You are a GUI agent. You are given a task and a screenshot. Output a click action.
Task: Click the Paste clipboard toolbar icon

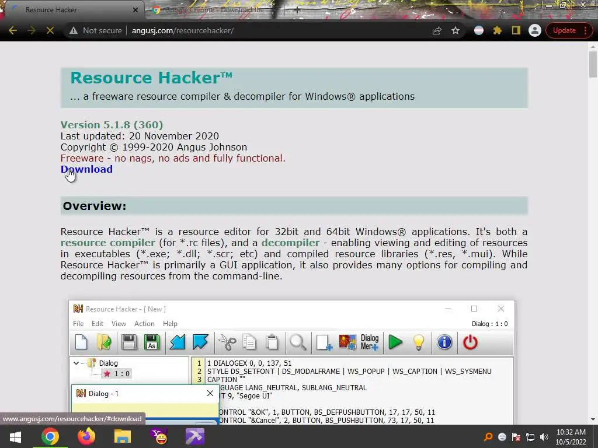click(272, 342)
